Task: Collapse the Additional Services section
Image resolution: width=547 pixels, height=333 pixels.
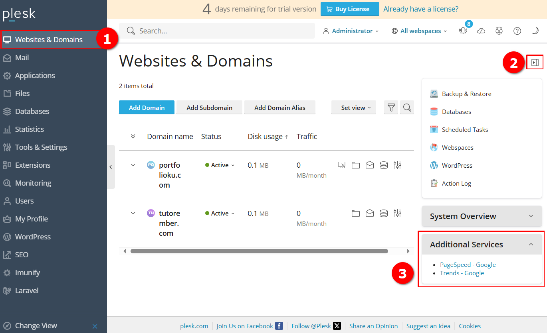Action: [482, 244]
